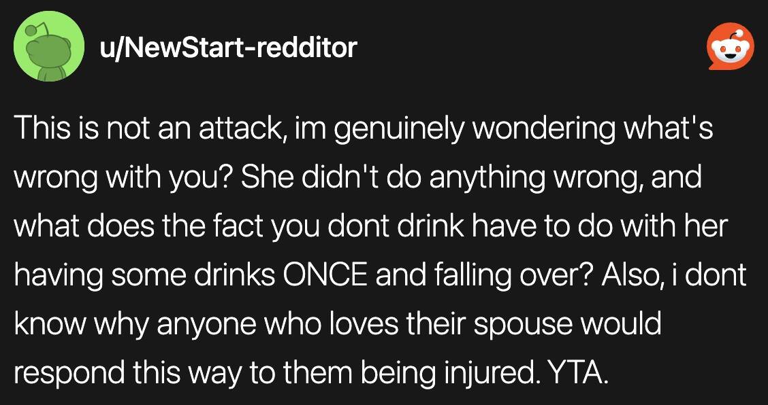Screen dimensions: 768x405
Task: Click the line starting "what does the fact"
Action: (371, 228)
